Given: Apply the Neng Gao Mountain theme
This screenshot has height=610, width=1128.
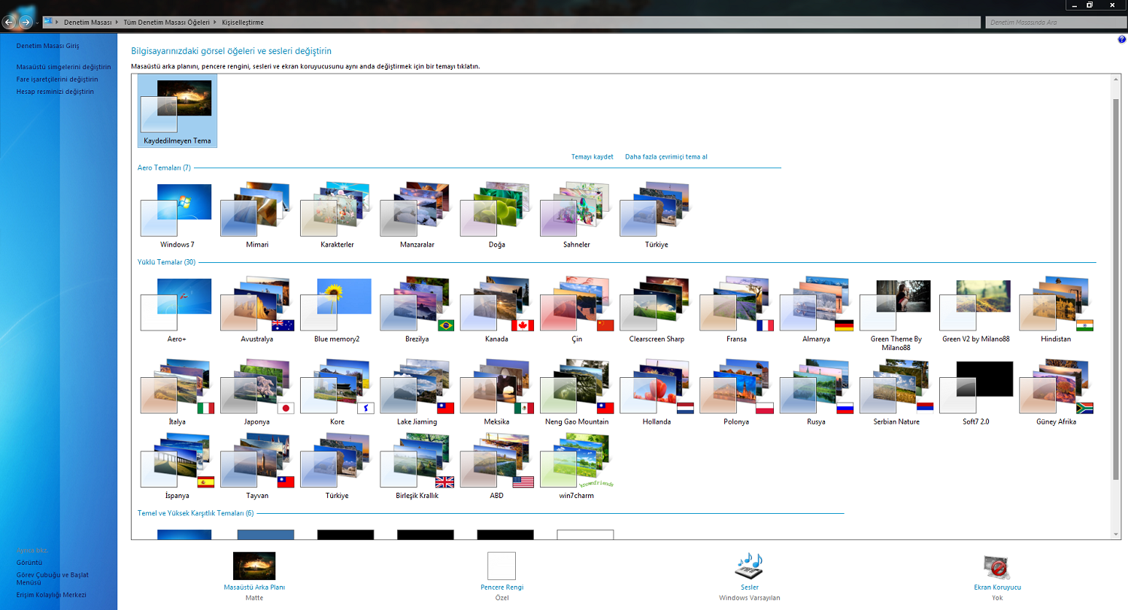Looking at the screenshot, I should (x=576, y=393).
